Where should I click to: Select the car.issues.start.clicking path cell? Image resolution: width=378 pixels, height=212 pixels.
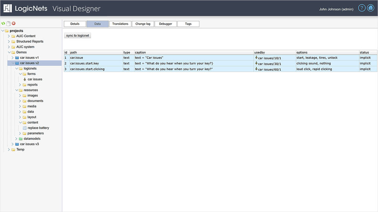click(96, 69)
